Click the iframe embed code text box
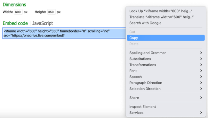The width and height of the screenshot is (208, 118). (64, 33)
